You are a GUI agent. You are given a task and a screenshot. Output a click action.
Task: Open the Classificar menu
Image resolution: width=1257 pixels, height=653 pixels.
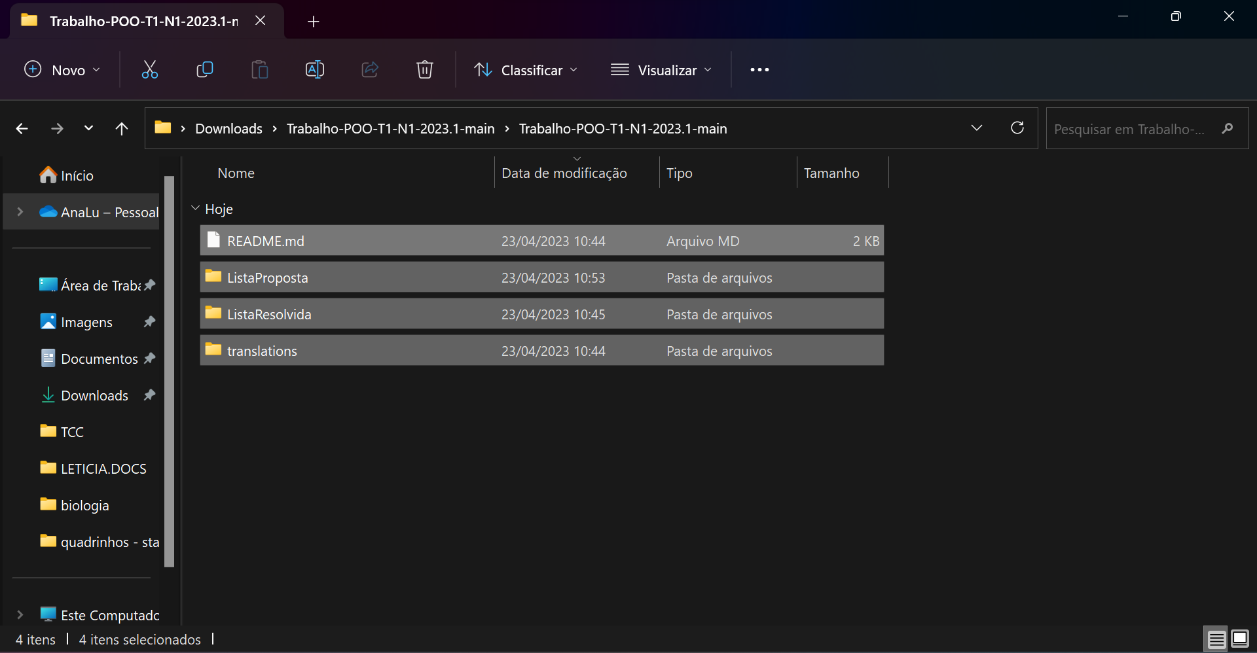point(526,69)
